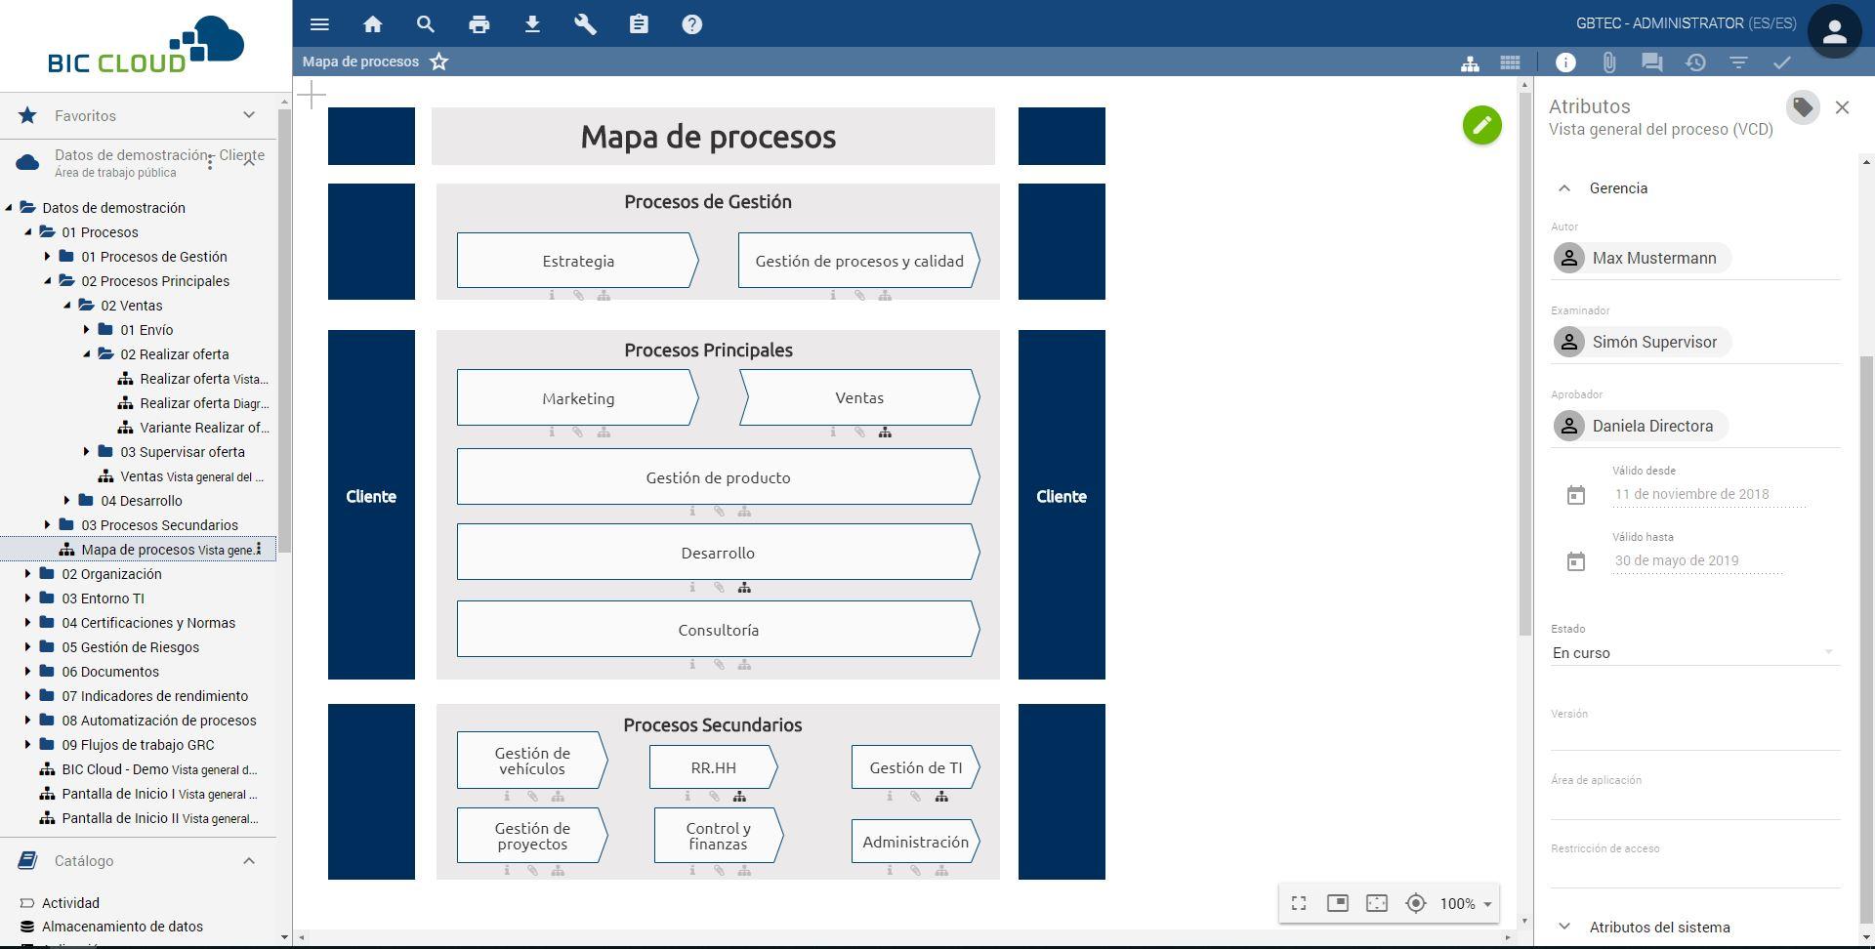Screen dimensions: 1875x949
Task: Click the green edit pencil button
Action: (x=1481, y=125)
